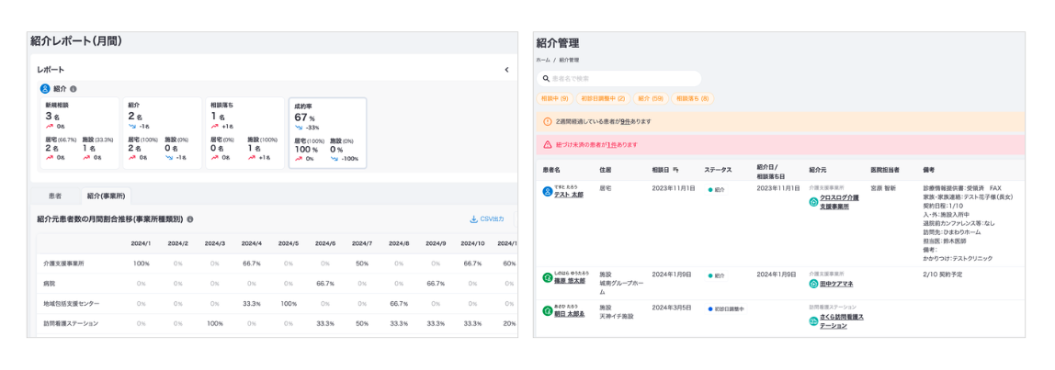Filter by 初診日調整中 (2) chip
Viewport: 1055px width, 370px height.
603,98
